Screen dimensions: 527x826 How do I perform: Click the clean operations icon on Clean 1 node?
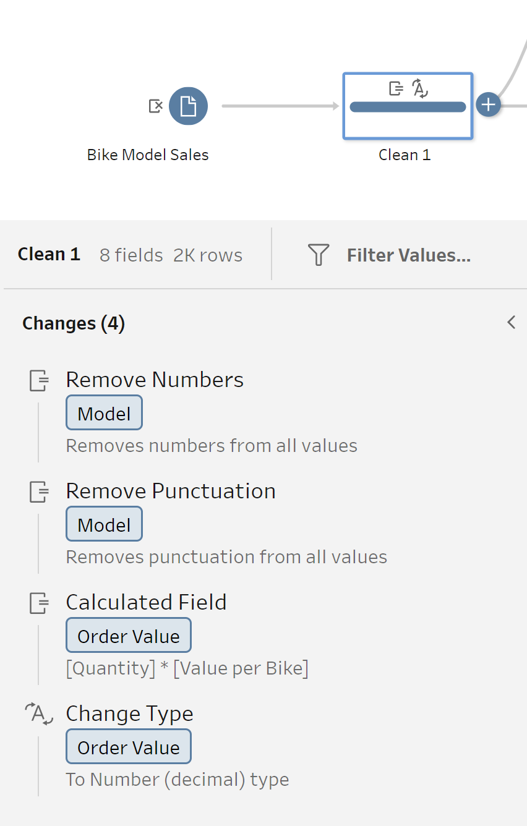395,89
